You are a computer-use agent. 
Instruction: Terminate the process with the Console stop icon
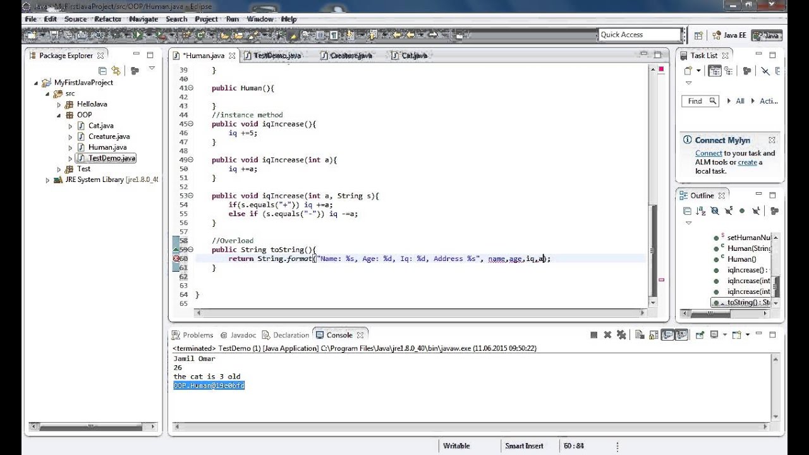click(594, 335)
